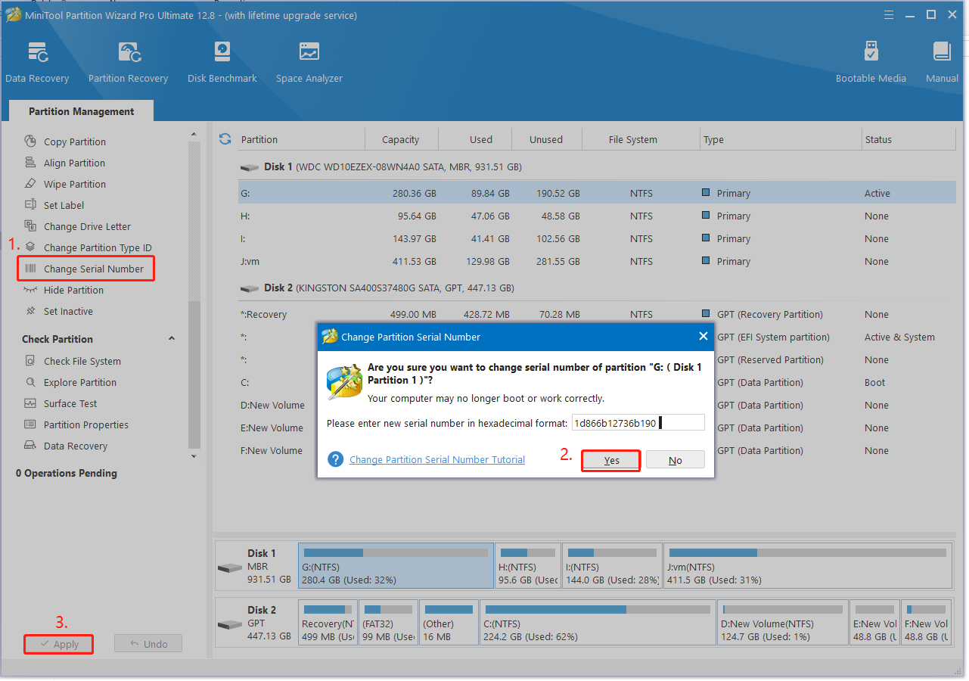Click the Set Inactive icon
This screenshot has height=681, width=969.
coord(30,311)
